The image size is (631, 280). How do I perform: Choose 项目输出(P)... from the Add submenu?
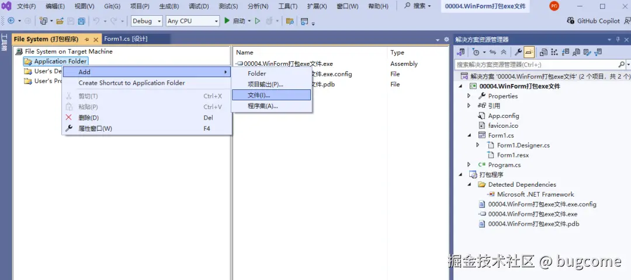coord(271,85)
